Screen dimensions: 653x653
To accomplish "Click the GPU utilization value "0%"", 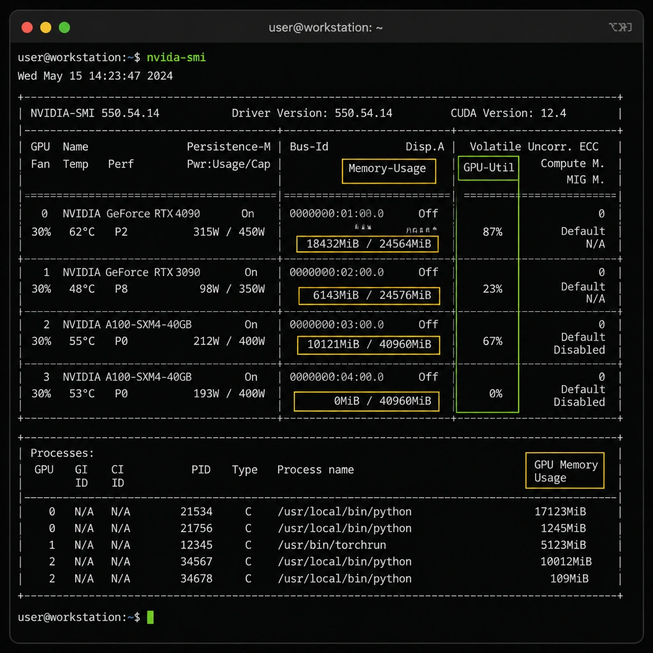I will click(x=495, y=393).
